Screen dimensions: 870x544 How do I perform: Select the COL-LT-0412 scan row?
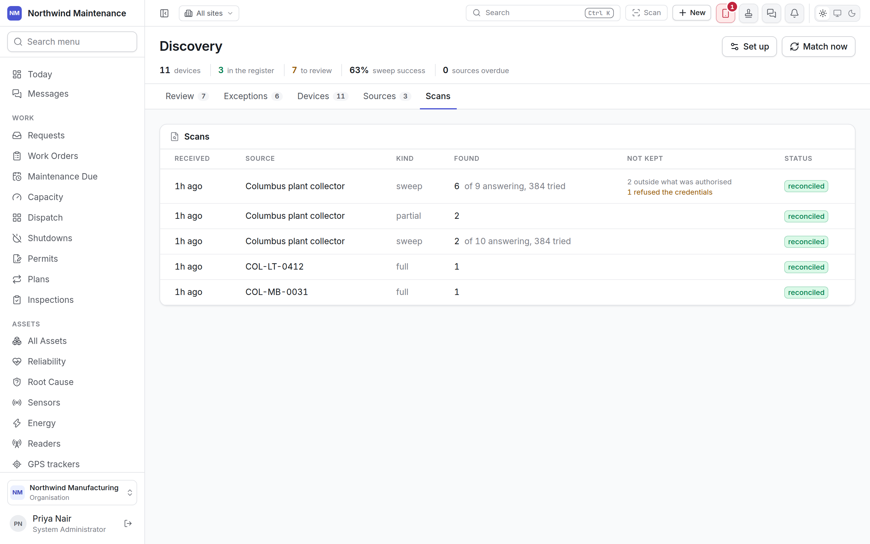[507, 267]
